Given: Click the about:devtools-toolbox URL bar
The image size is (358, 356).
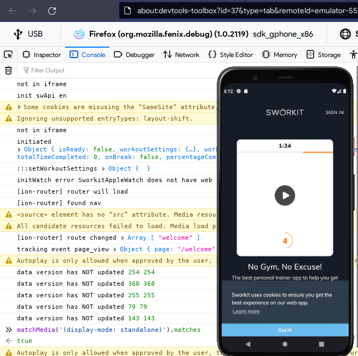Looking at the screenshot, I should tap(239, 10).
